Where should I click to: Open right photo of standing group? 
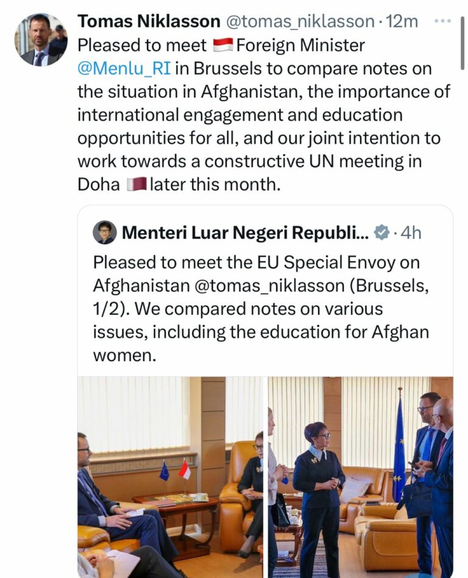pyautogui.click(x=360, y=477)
